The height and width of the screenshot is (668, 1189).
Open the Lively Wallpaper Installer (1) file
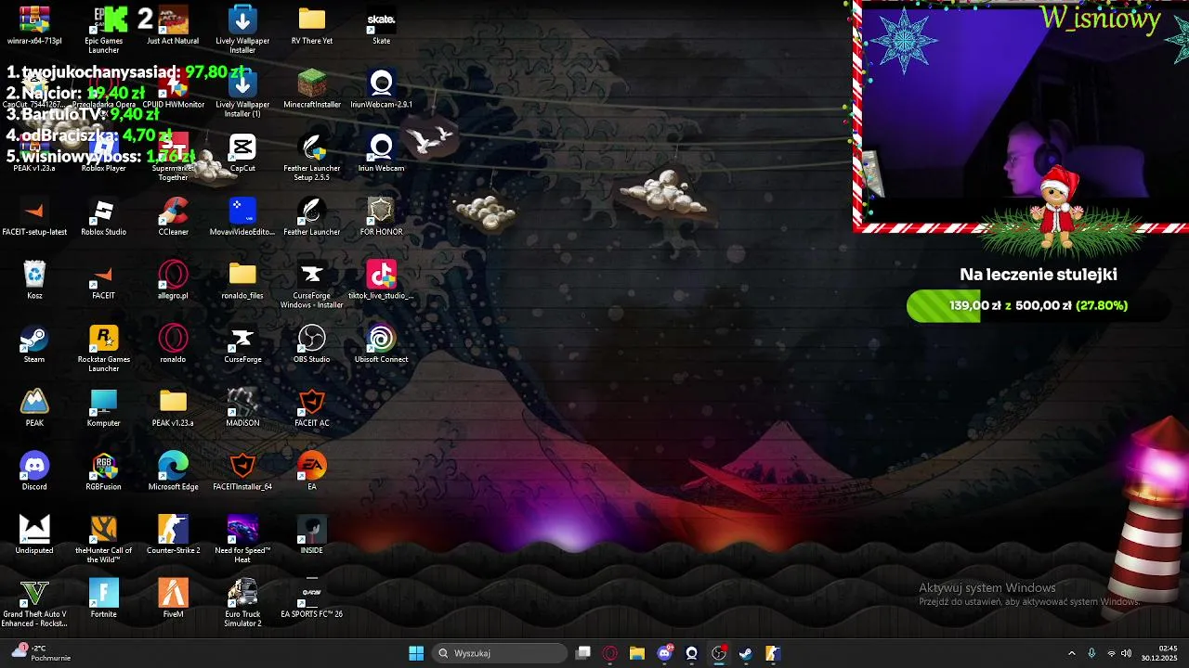tap(242, 94)
